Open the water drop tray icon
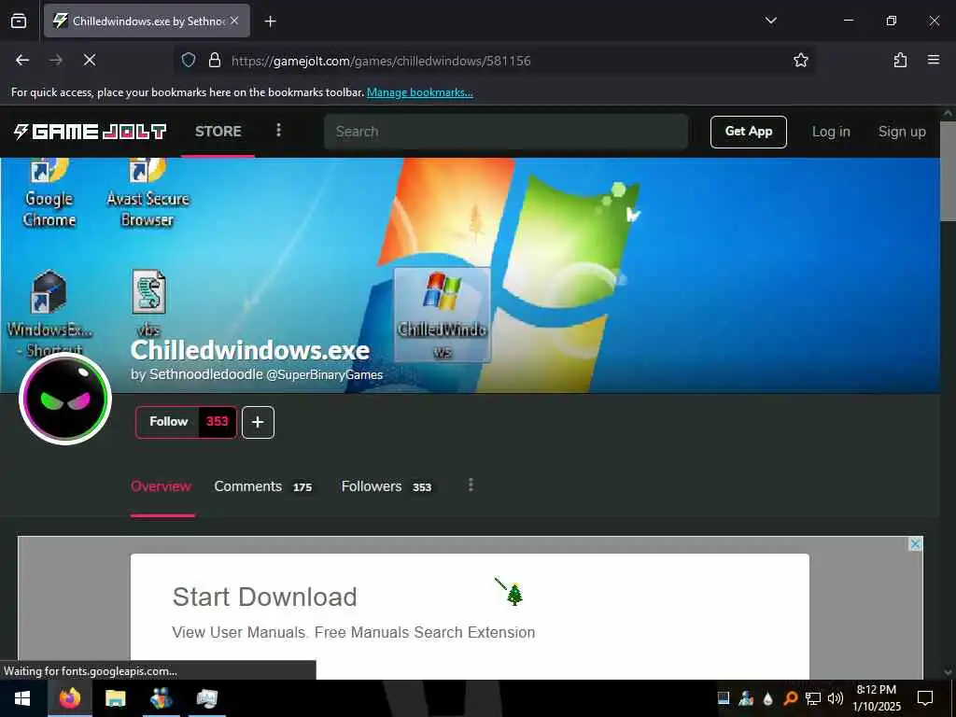Screen dimensions: 956x717 click(x=767, y=698)
